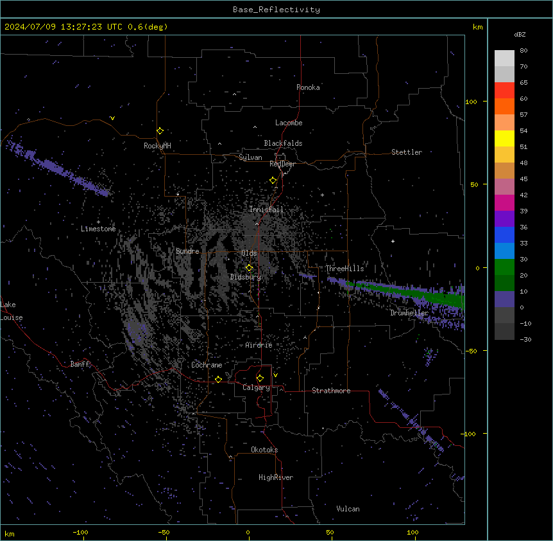Click the Okotoks city label
This screenshot has height=541, width=553.
[x=264, y=450]
